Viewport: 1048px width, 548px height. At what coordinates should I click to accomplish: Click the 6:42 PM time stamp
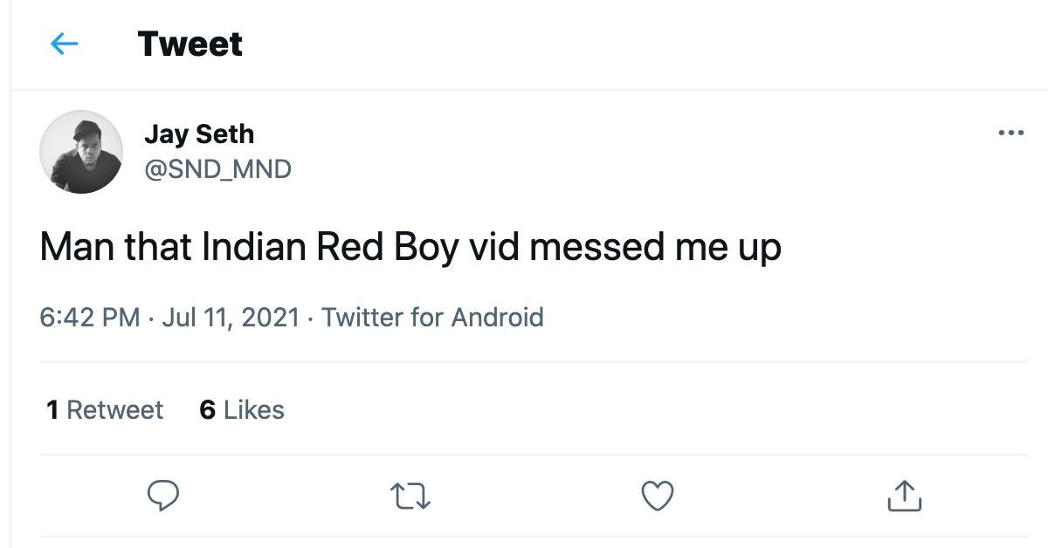89,317
